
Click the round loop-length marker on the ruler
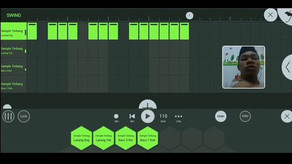[x=190, y=15]
